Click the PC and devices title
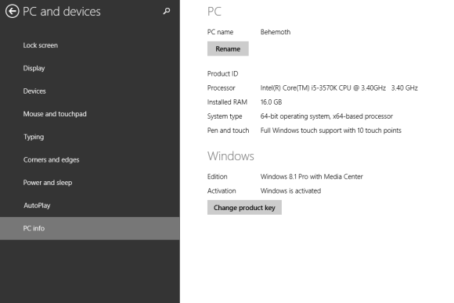This screenshot has height=303, width=454. 62,12
